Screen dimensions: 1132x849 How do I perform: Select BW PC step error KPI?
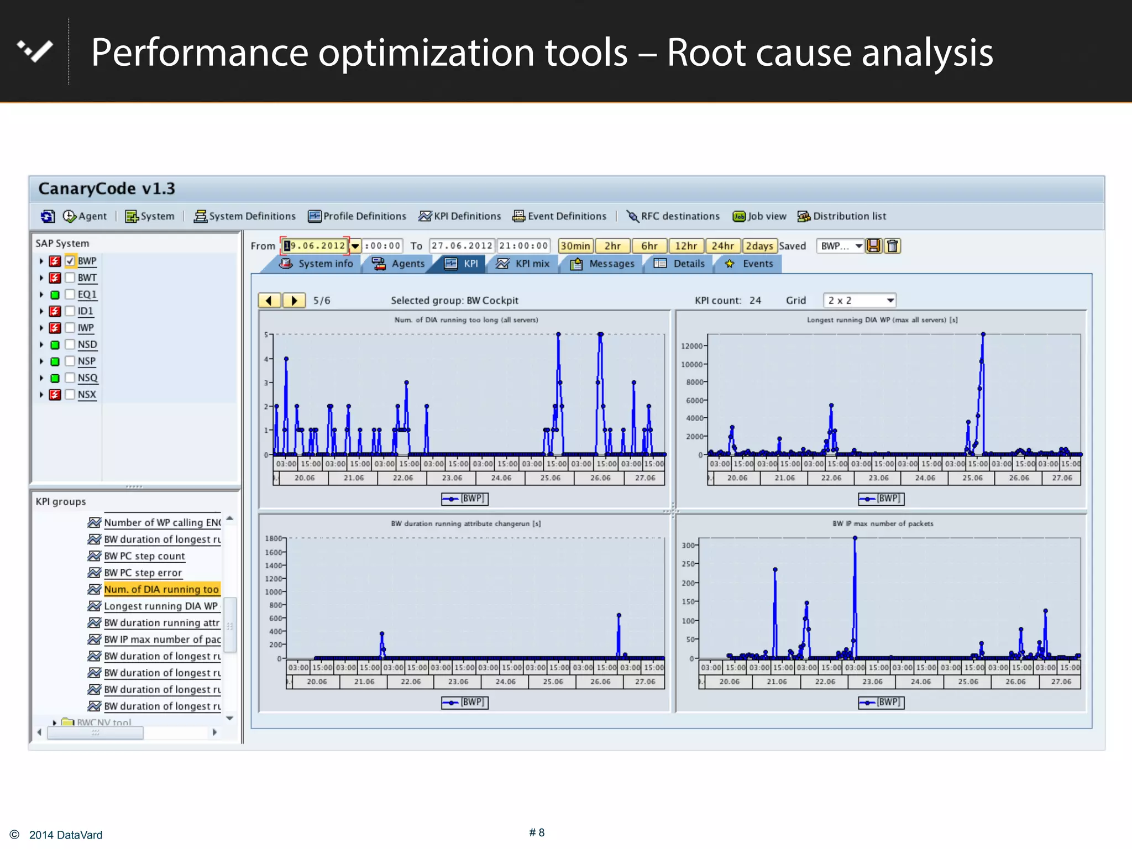143,573
